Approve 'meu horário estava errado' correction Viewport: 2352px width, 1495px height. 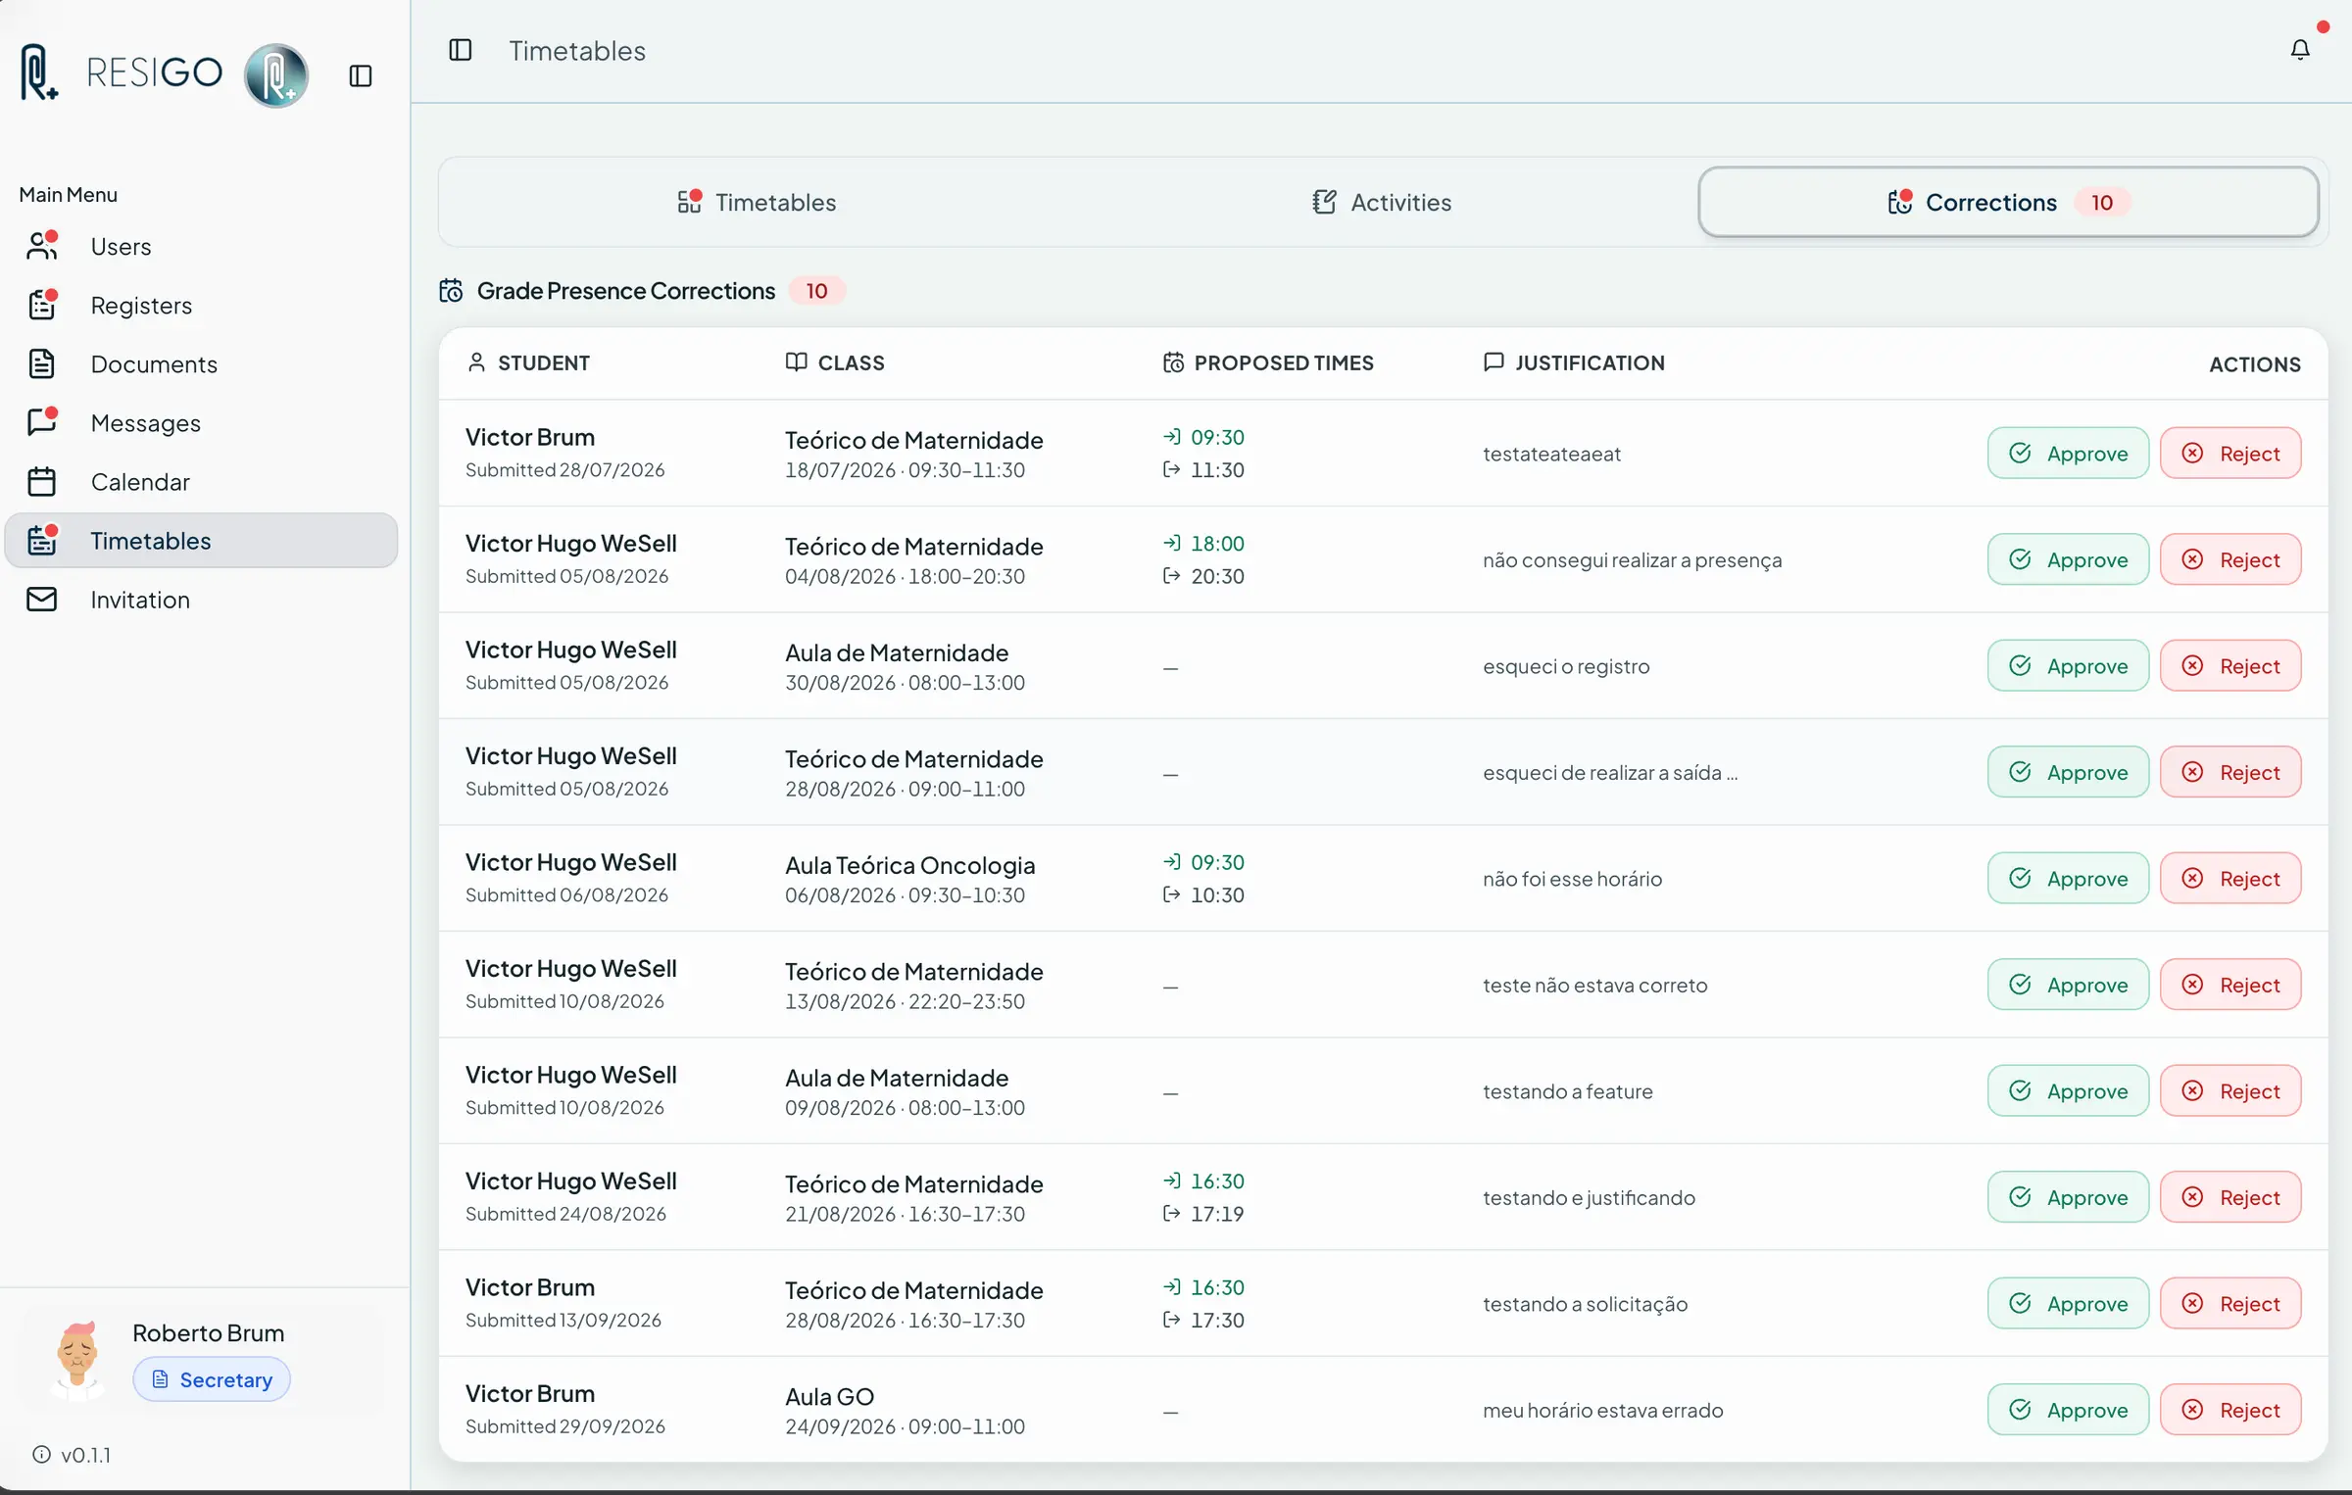(x=2068, y=1410)
